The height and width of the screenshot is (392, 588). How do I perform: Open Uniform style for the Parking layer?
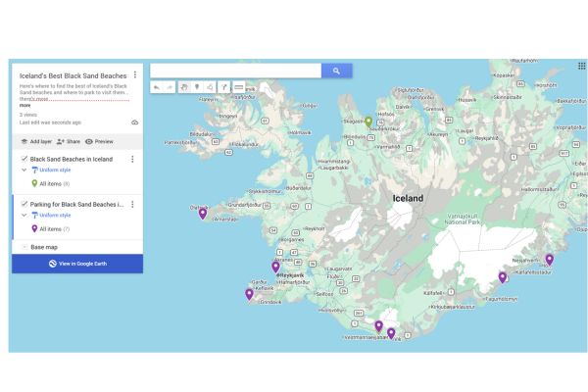tap(51, 215)
